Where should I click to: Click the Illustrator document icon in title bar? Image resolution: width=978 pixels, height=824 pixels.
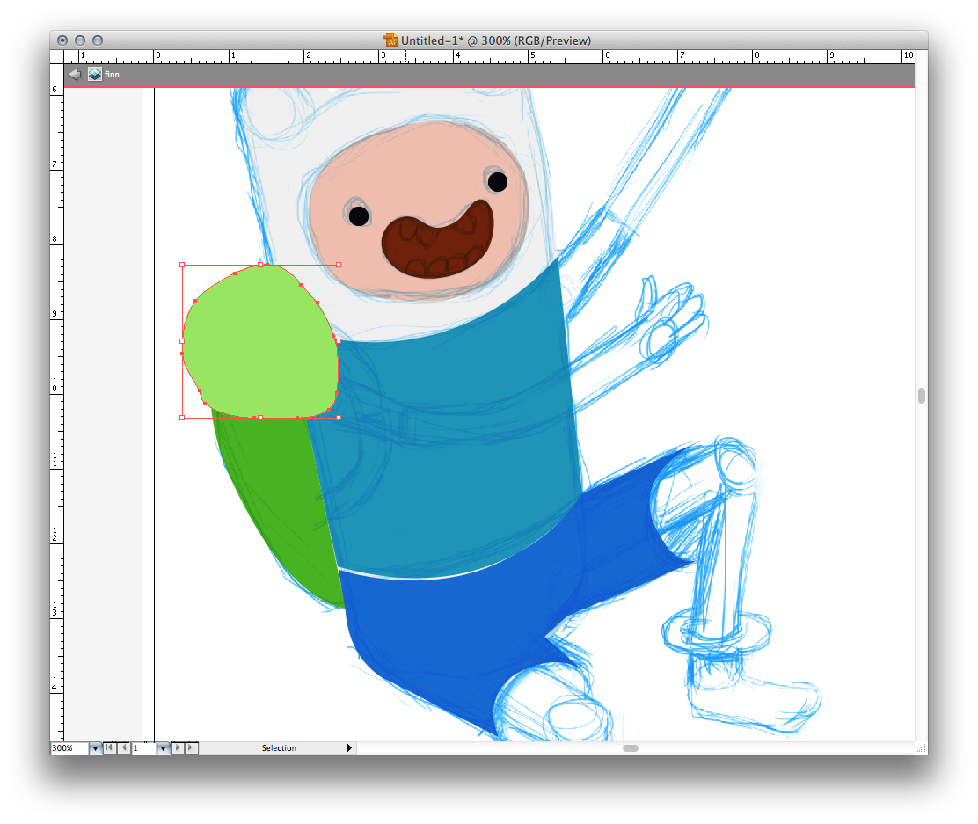pos(390,40)
